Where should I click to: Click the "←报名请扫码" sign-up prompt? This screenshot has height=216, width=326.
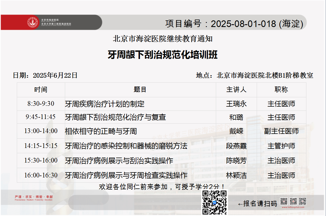pyautogui.click(x=257, y=204)
